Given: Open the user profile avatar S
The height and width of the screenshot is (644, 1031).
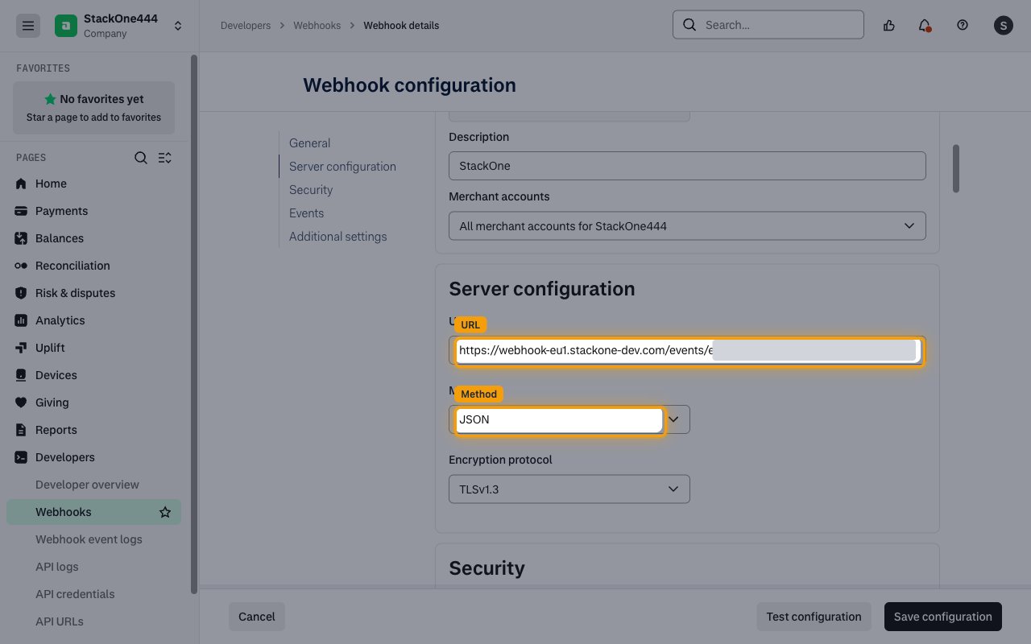Looking at the screenshot, I should [1003, 26].
